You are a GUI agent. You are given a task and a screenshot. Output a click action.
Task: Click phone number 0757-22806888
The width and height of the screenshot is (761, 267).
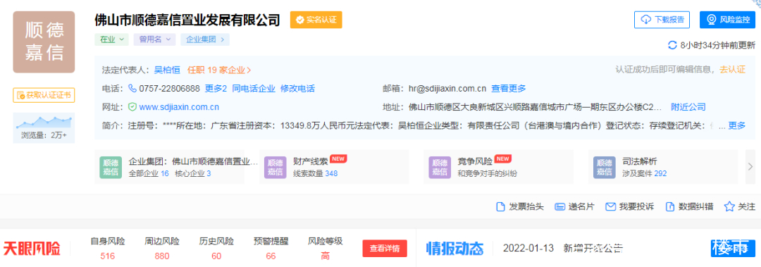point(169,88)
